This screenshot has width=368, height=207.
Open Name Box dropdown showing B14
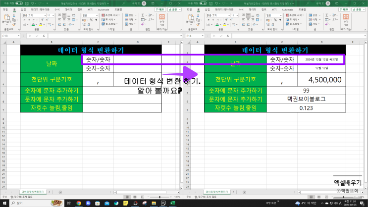tap(202, 36)
